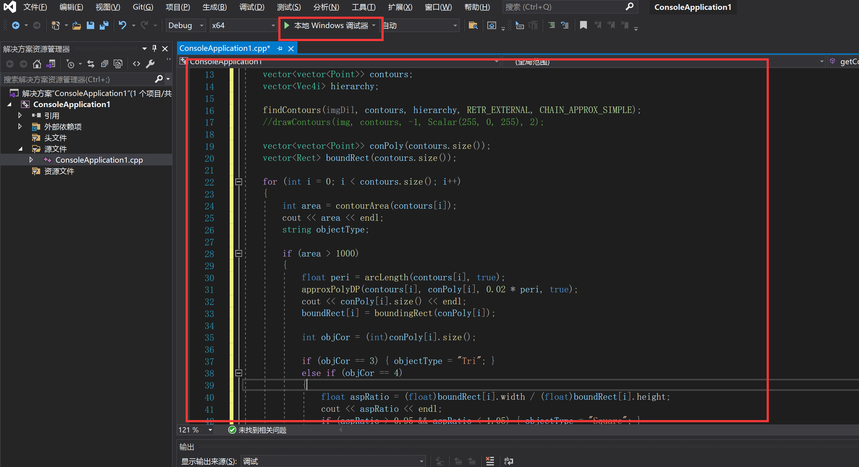Start the 本地 Windows 调试器 button
The image size is (859, 467).
[x=326, y=25]
